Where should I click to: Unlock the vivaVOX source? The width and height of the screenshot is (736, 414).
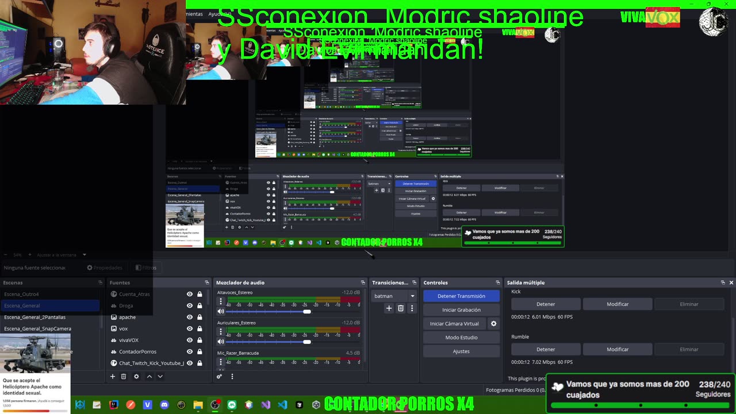(x=200, y=340)
